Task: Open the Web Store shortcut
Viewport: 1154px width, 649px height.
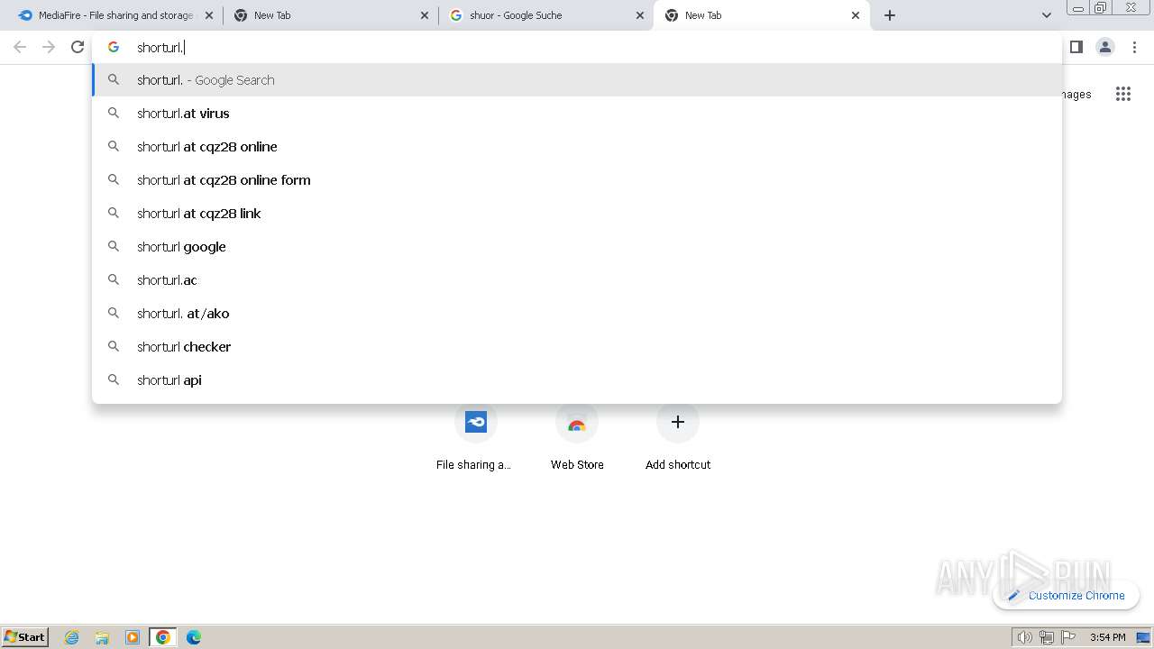Action: (x=577, y=437)
